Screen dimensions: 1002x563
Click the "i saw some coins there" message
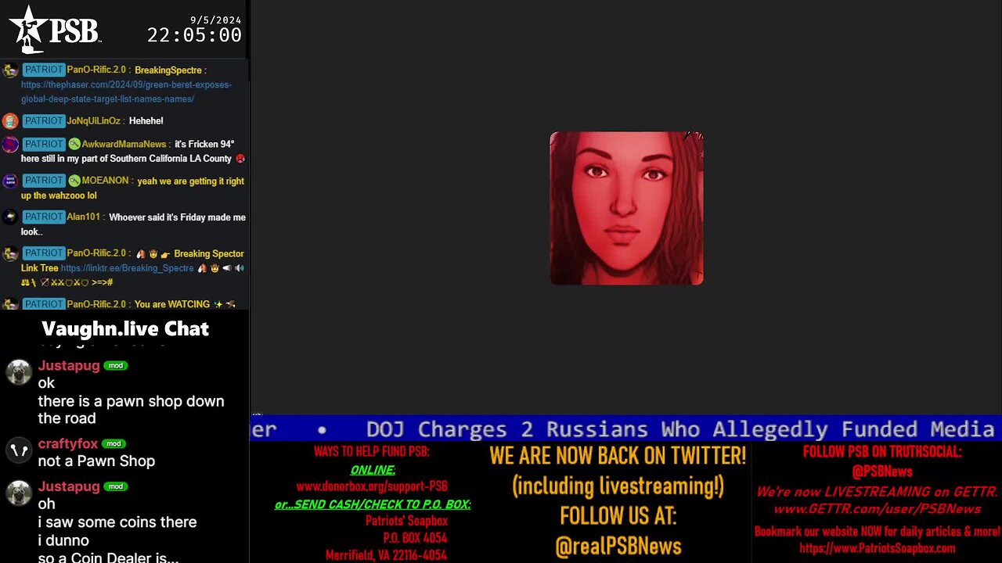117,522
